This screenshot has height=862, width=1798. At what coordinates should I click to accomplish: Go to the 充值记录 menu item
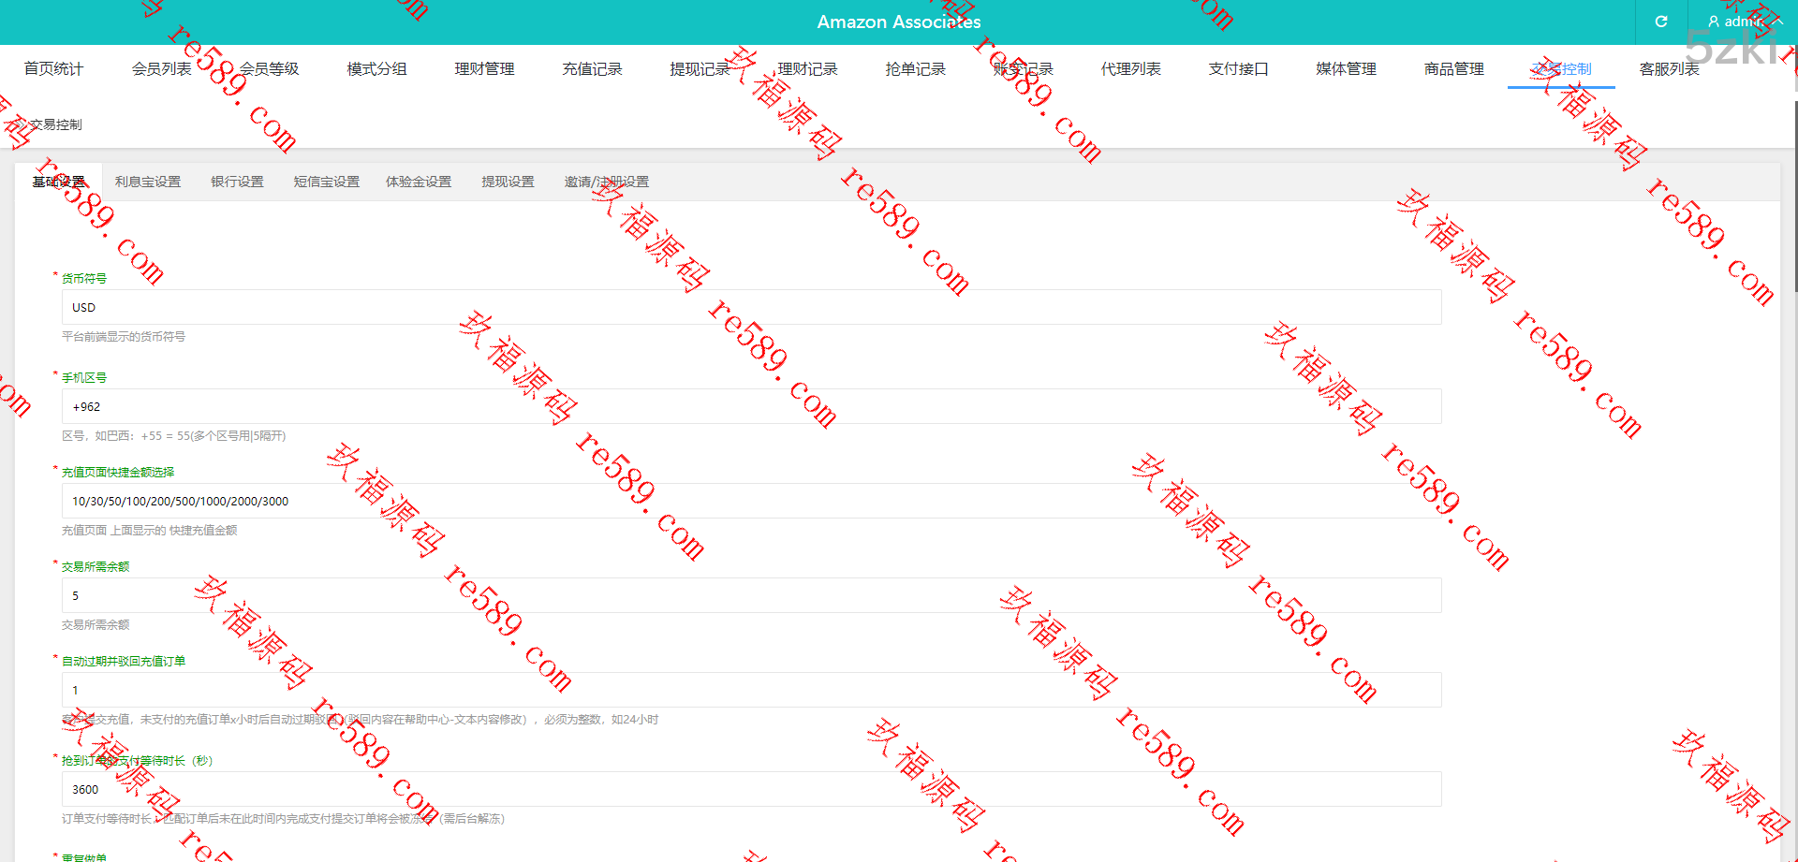(592, 69)
